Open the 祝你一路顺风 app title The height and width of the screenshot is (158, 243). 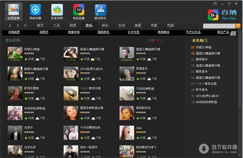click(89, 147)
